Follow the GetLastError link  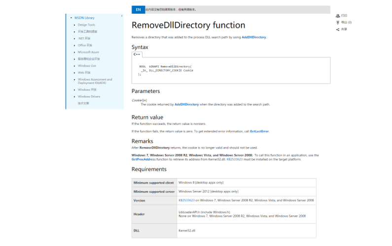(x=259, y=131)
